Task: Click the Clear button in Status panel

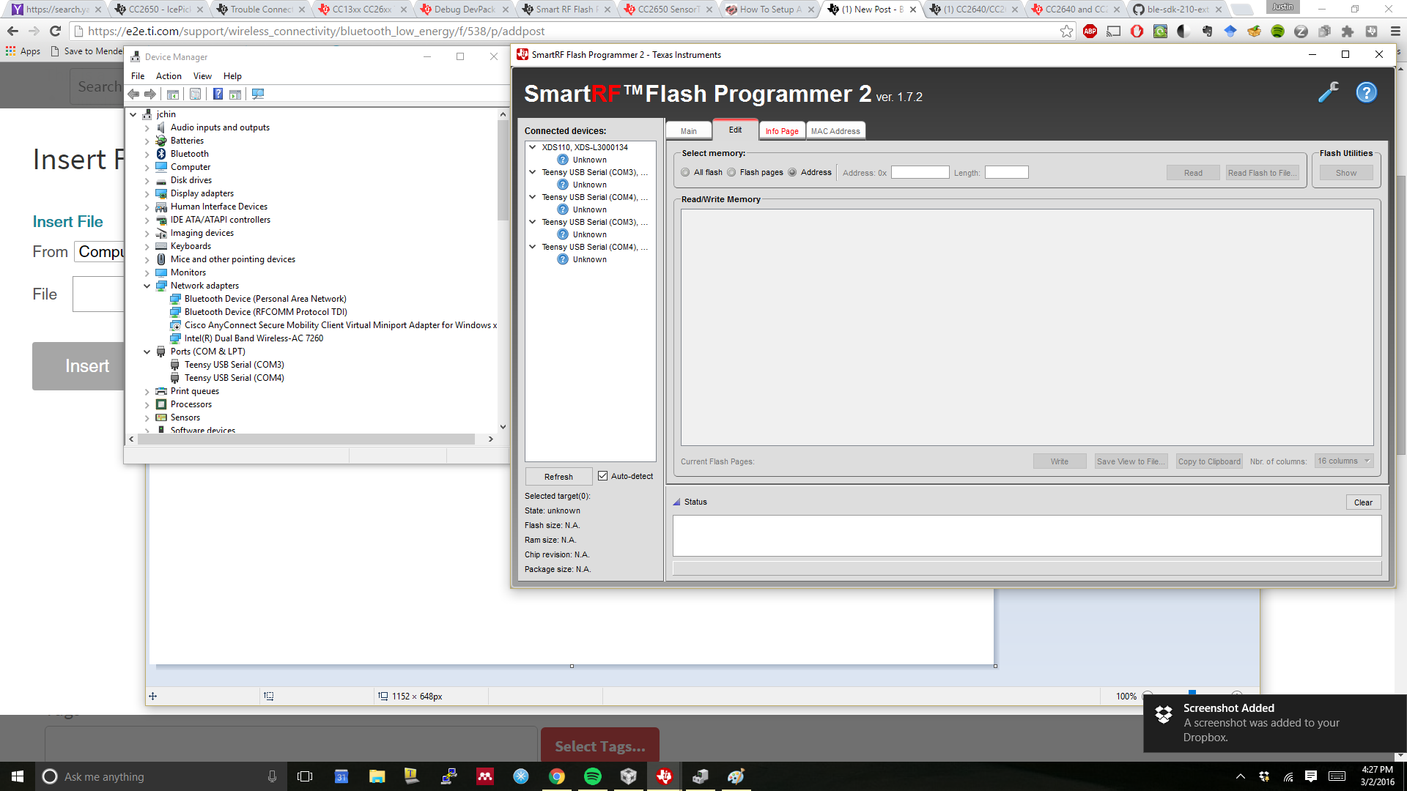Action: pyautogui.click(x=1363, y=502)
